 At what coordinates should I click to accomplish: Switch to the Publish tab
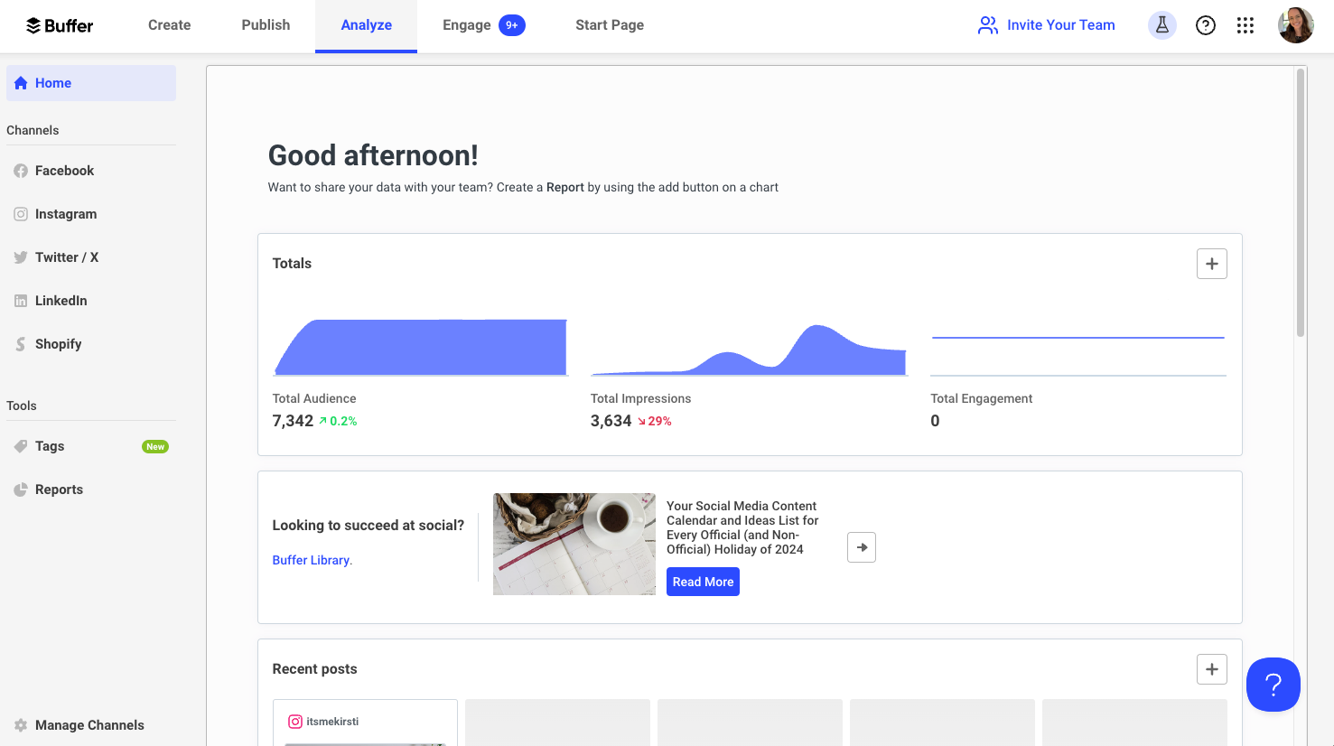point(265,25)
